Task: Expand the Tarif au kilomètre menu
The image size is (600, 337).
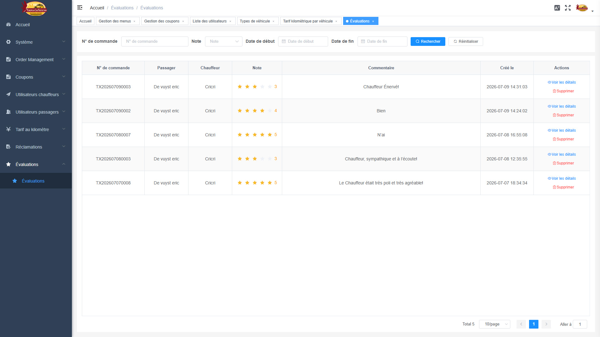Action: tap(36, 129)
